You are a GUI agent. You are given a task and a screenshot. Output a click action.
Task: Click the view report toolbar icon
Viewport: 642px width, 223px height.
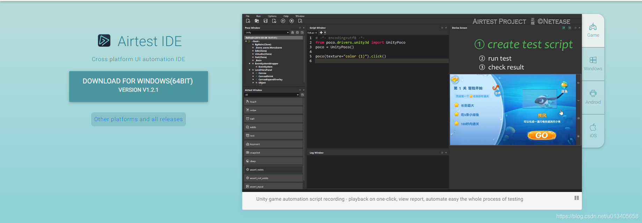point(300,21)
